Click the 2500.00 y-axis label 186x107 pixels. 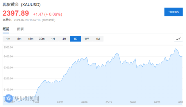8,47
